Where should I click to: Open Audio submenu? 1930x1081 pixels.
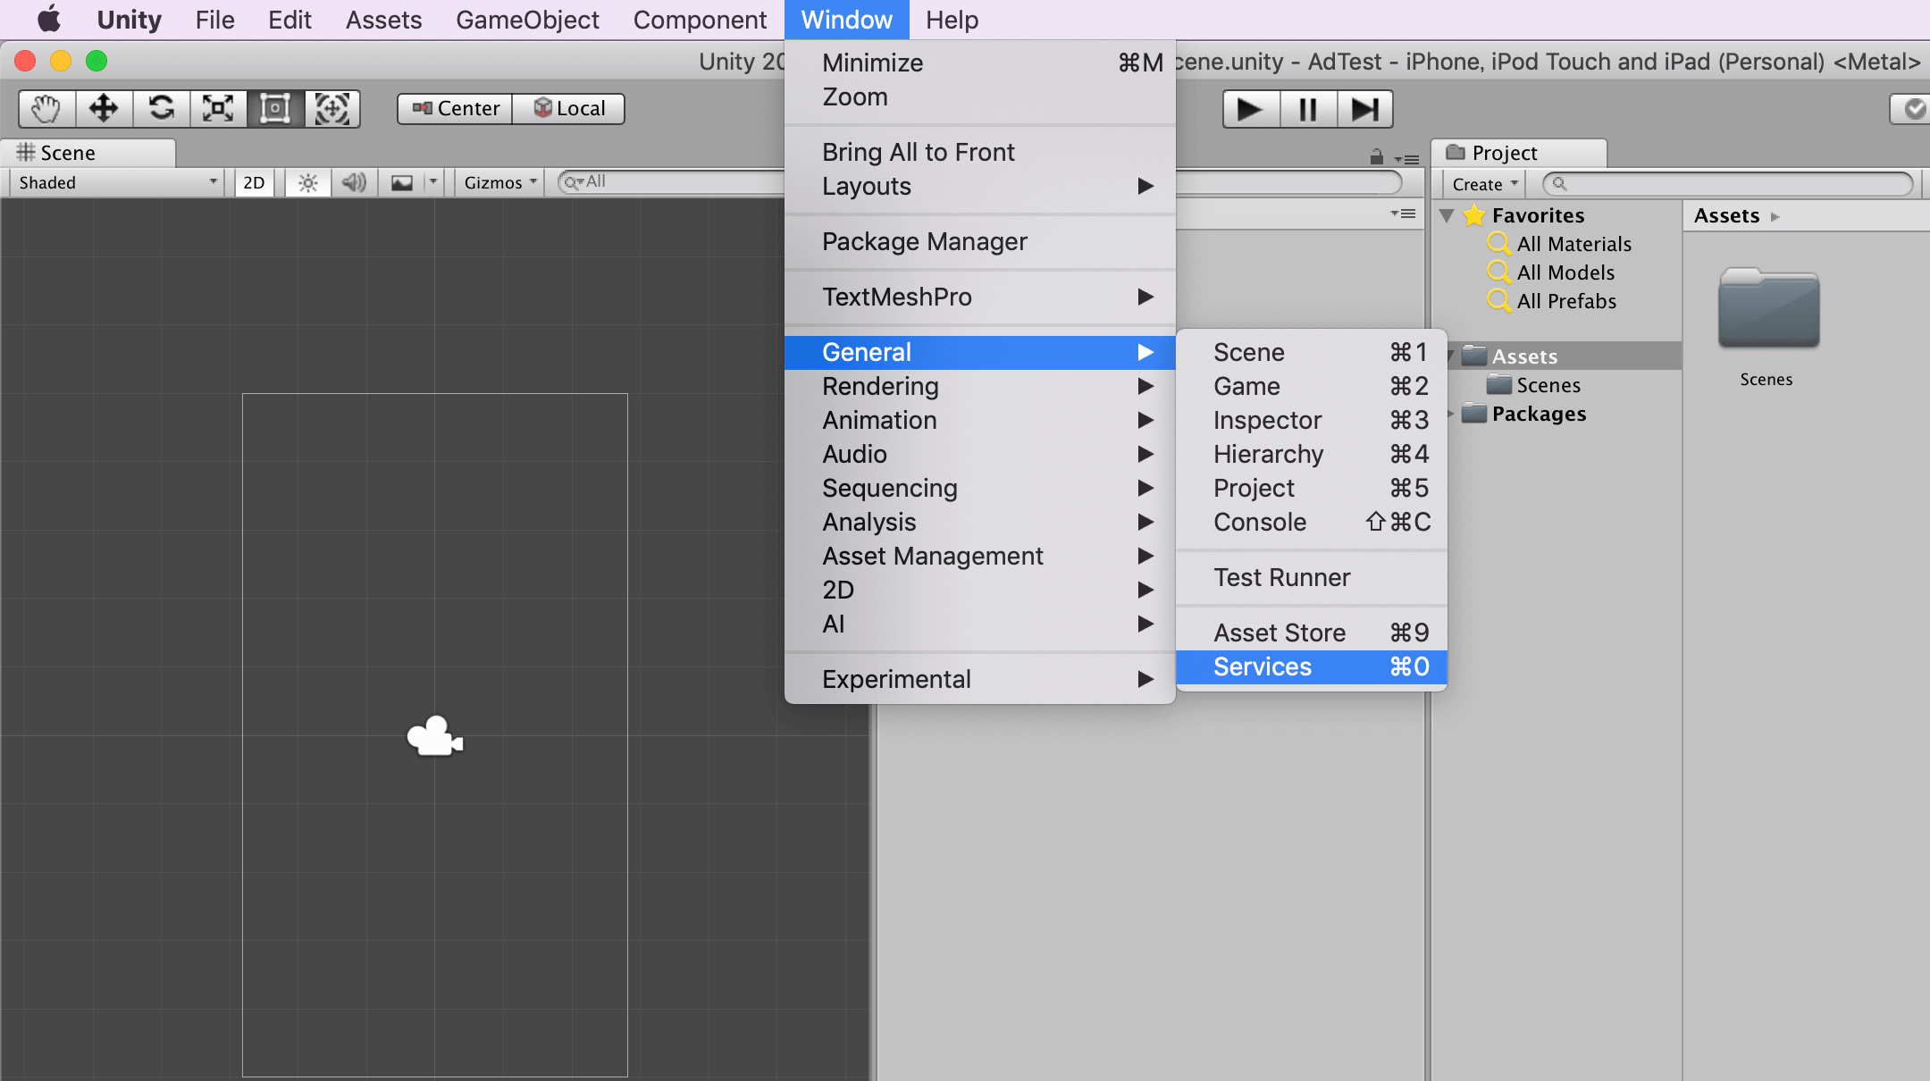pos(979,454)
